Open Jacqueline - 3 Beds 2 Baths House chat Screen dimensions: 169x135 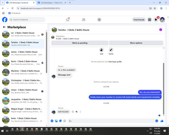click(x=23, y=101)
